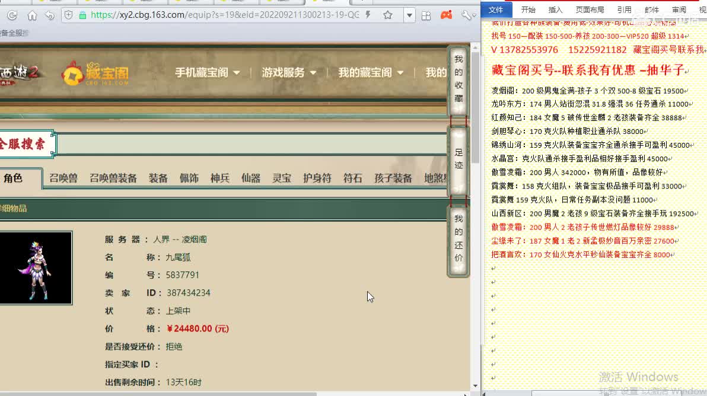Go to the browser home page icon
This screenshot has width=707, height=396.
click(x=32, y=15)
